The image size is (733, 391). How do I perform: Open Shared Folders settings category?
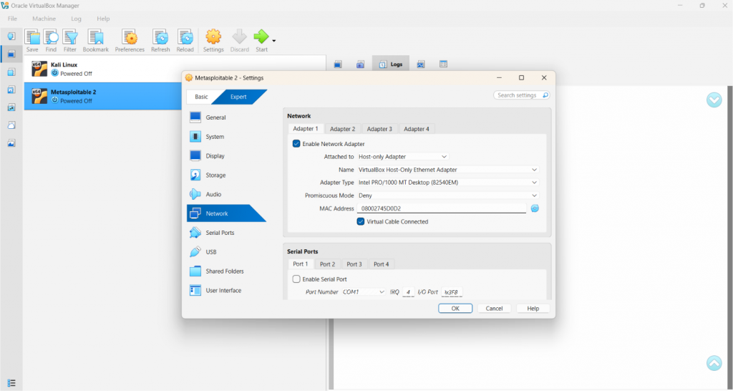click(x=225, y=271)
